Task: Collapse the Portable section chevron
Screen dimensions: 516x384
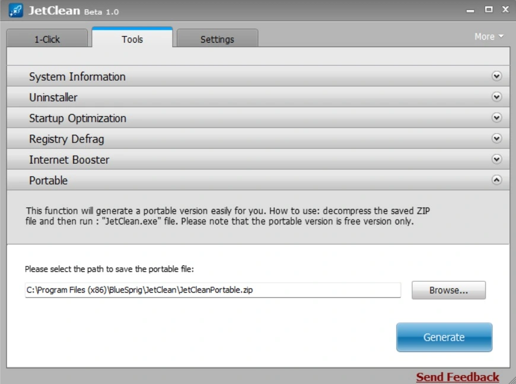Action: tap(496, 180)
